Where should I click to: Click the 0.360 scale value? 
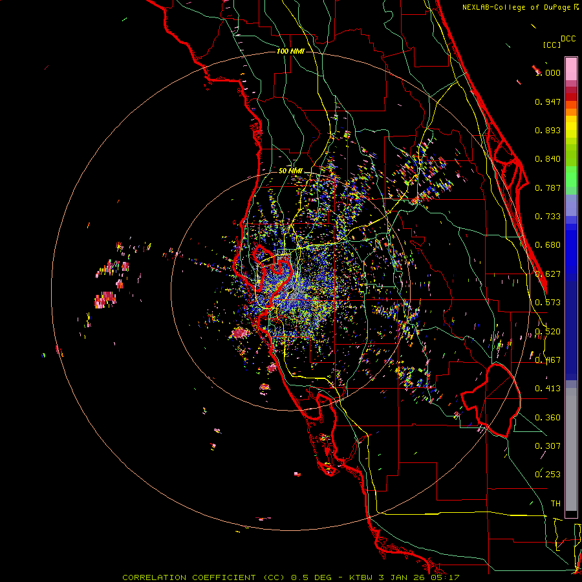[548, 418]
